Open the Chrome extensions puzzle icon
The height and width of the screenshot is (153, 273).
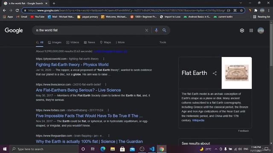click(x=256, y=10)
